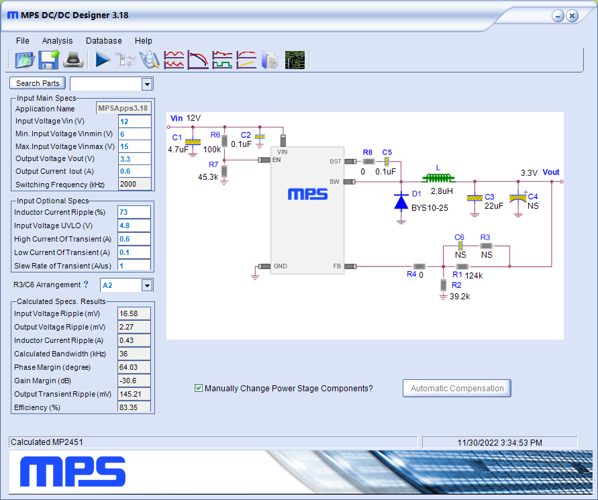
Task: View the ripple waveform plot icon
Action: [174, 60]
